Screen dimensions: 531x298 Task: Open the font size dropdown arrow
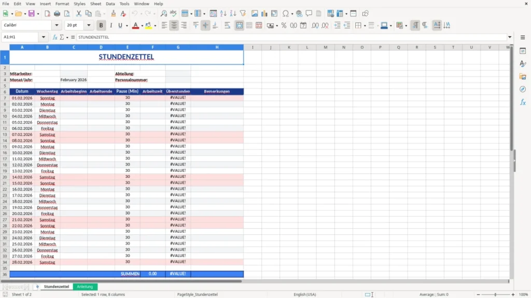89,25
